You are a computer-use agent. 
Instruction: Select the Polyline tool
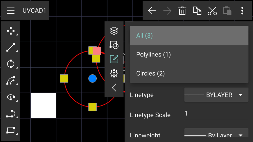click(x=11, y=114)
